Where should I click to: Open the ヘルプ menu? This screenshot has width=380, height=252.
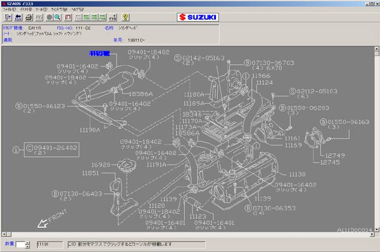77,9
